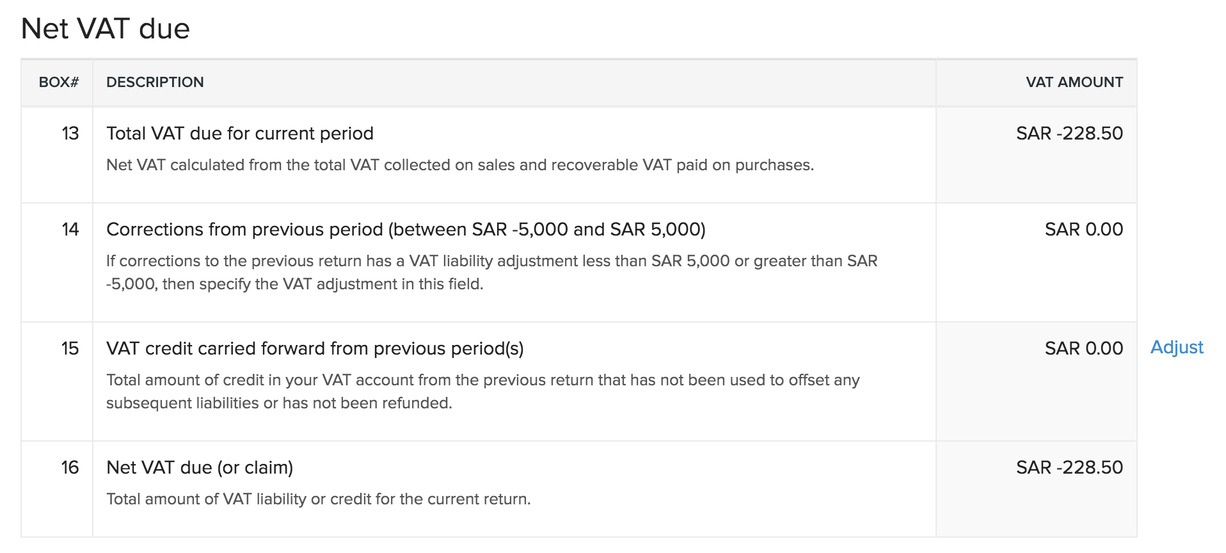Click Total VAT due for current period
This screenshot has width=1226, height=553.
coord(240,134)
